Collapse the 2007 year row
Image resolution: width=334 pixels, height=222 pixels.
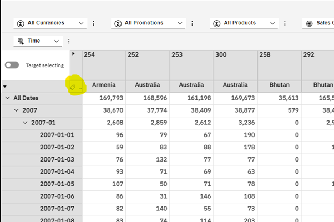[x=17, y=110]
